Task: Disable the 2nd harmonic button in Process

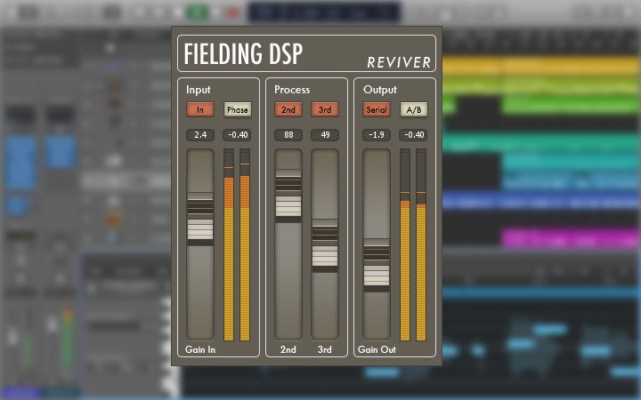Action: tap(288, 109)
